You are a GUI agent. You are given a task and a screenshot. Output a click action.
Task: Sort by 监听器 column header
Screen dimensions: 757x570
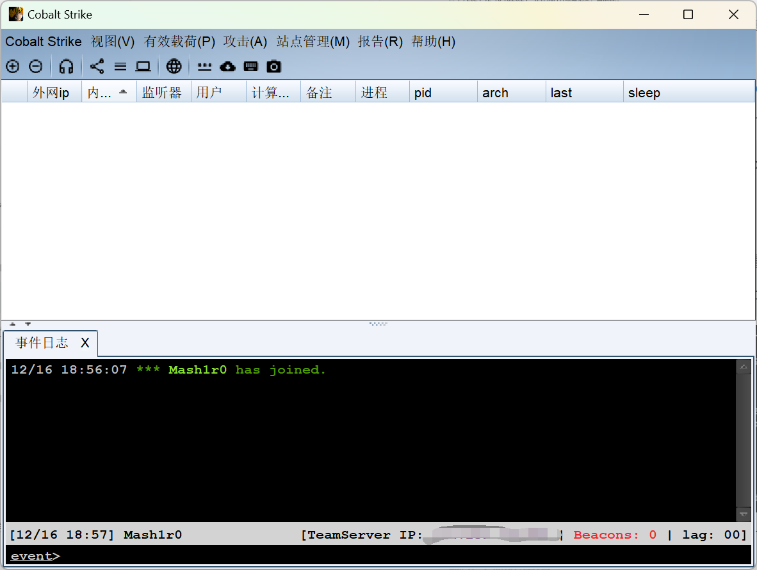[164, 92]
